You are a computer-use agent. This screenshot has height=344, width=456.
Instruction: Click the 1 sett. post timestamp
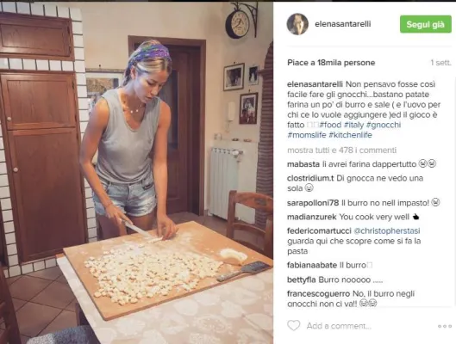coord(440,63)
